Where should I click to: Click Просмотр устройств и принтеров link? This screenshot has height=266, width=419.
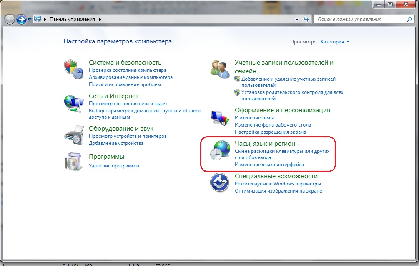[x=128, y=136]
